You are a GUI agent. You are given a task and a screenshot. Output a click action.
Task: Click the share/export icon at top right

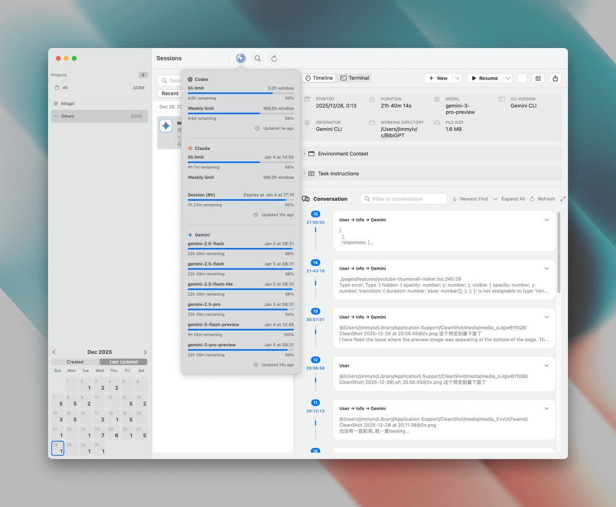[555, 79]
